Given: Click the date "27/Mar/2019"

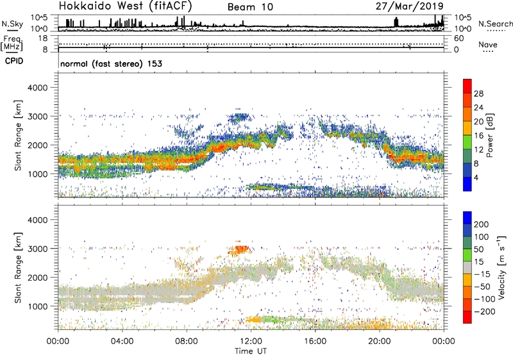Looking at the screenshot, I should (409, 6).
